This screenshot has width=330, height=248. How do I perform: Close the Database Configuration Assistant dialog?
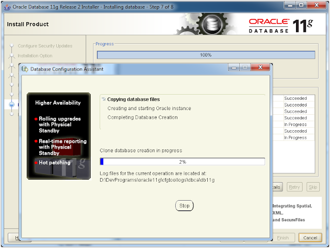[x=260, y=67]
